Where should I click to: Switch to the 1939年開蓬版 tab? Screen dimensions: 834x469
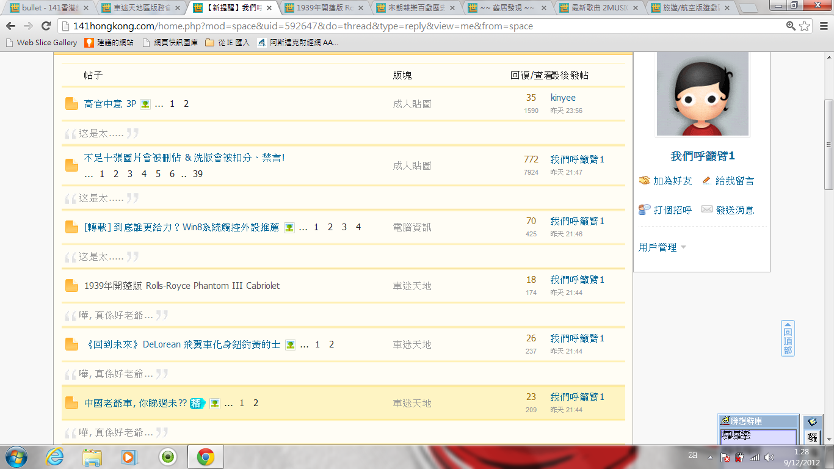pyautogui.click(x=324, y=8)
